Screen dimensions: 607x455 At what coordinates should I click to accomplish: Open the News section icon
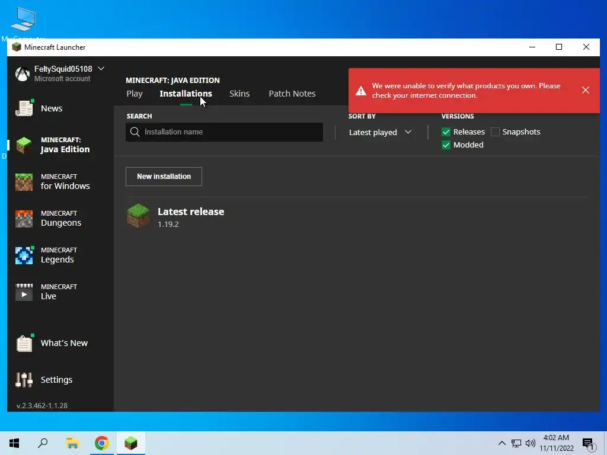click(x=24, y=108)
